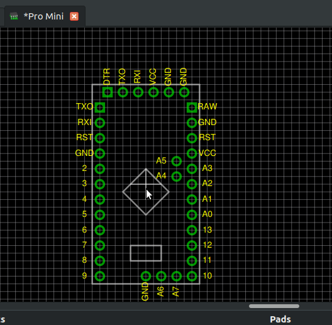Close the *Pro Mini tab
332x325 pixels.
74,16
